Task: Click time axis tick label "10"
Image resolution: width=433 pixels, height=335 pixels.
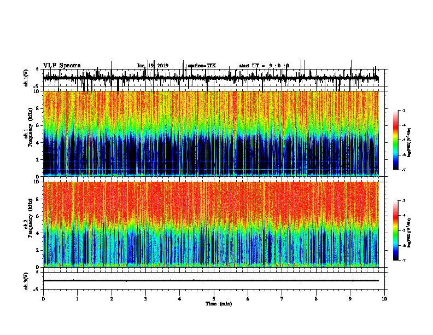Action: [x=384, y=299]
